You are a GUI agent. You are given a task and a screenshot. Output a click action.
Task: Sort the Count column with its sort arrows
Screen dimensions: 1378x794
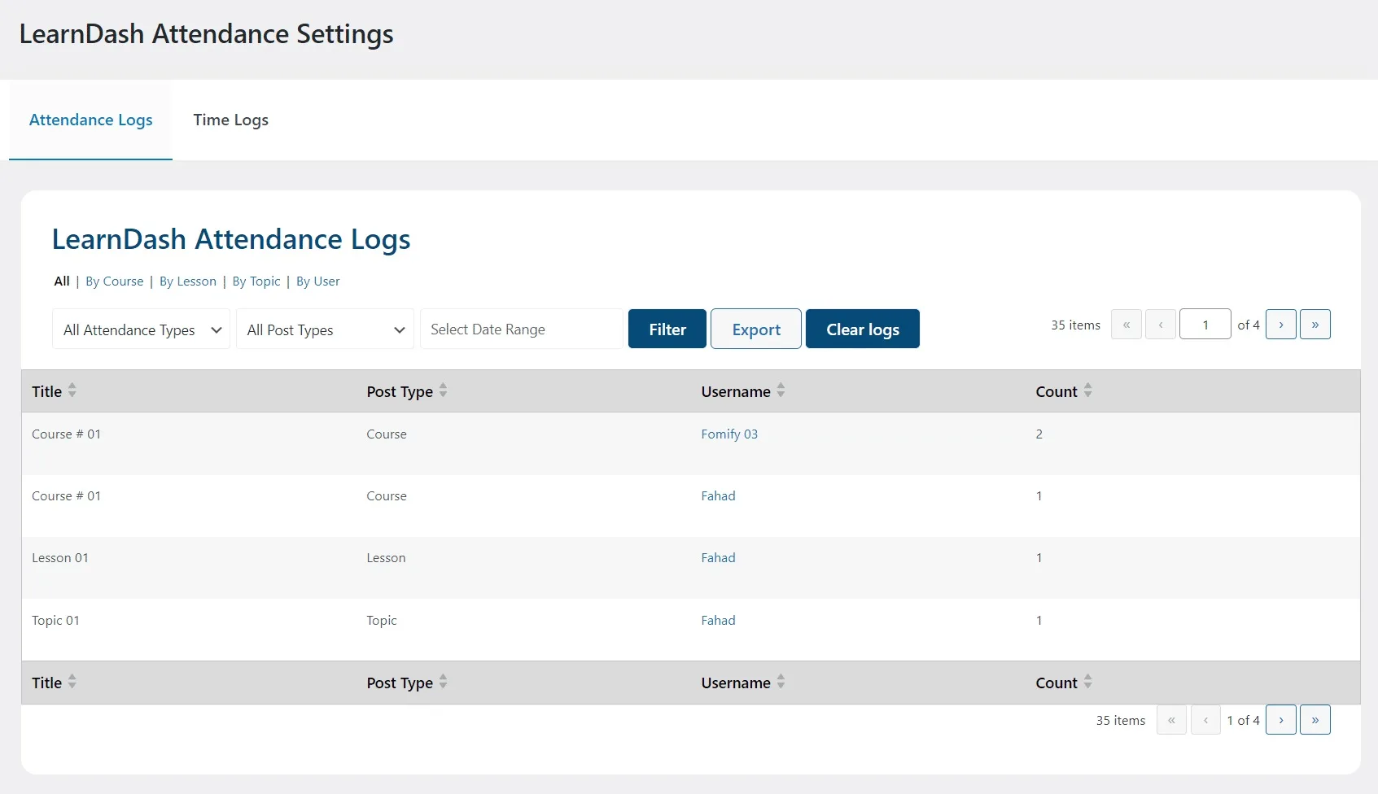point(1089,390)
